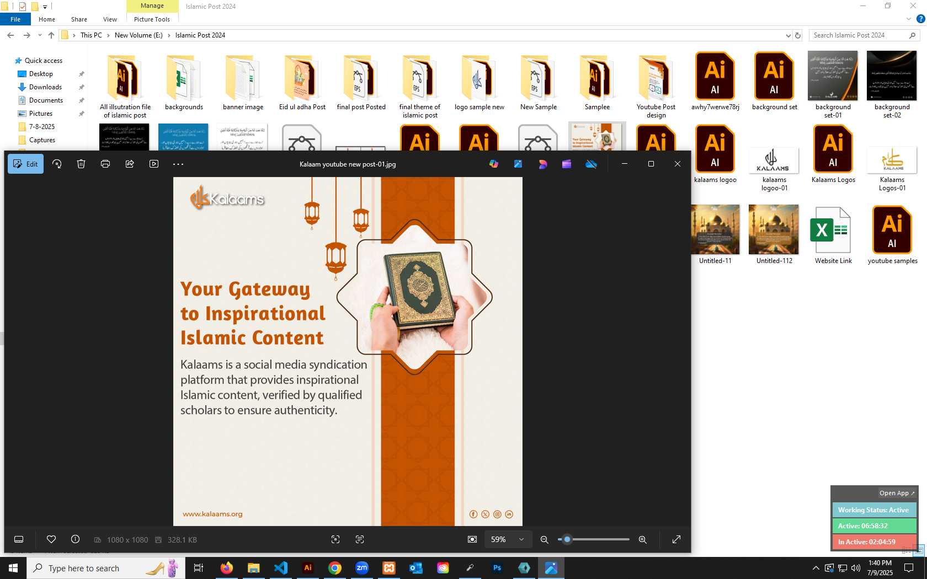Open Documents in the navigation pane
The image size is (927, 579).
pos(46,100)
